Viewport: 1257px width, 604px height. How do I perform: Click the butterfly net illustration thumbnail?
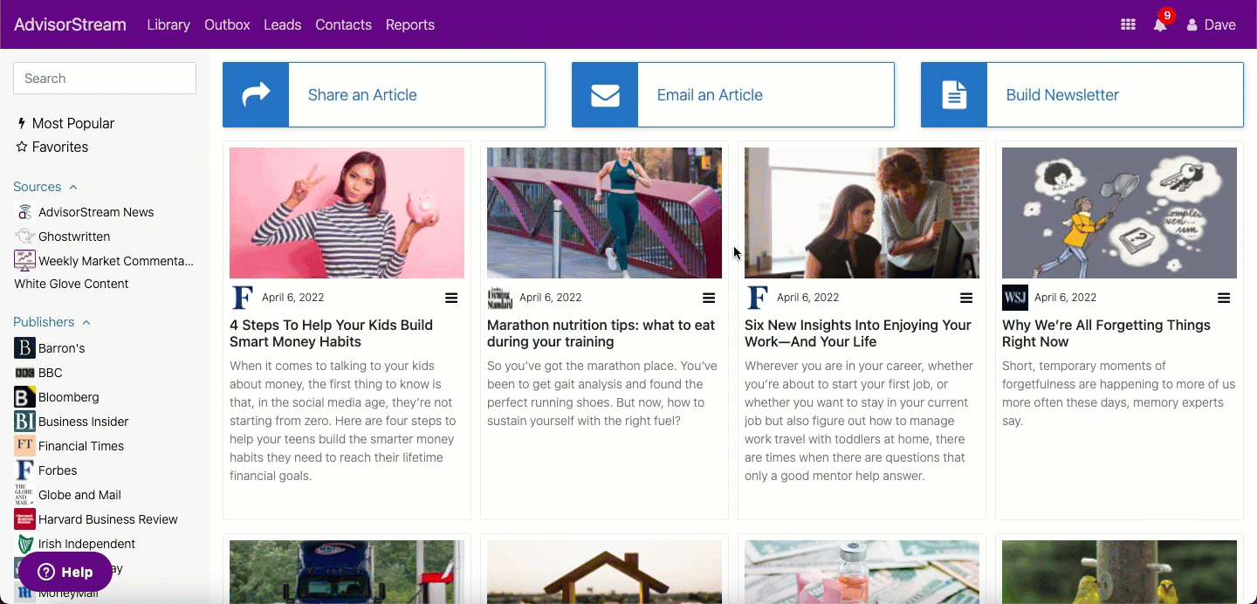coord(1119,213)
